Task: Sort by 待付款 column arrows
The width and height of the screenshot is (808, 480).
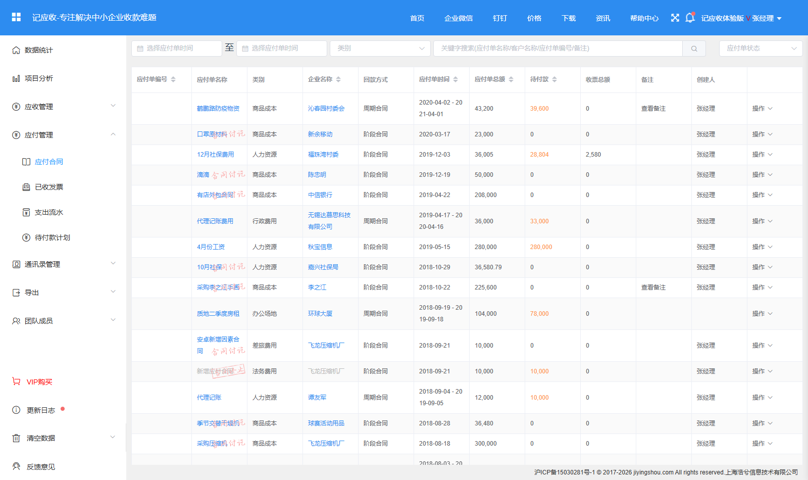Action: coord(554,79)
